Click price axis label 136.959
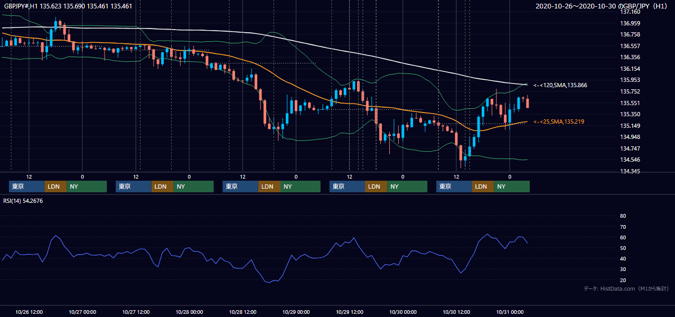 [630, 23]
